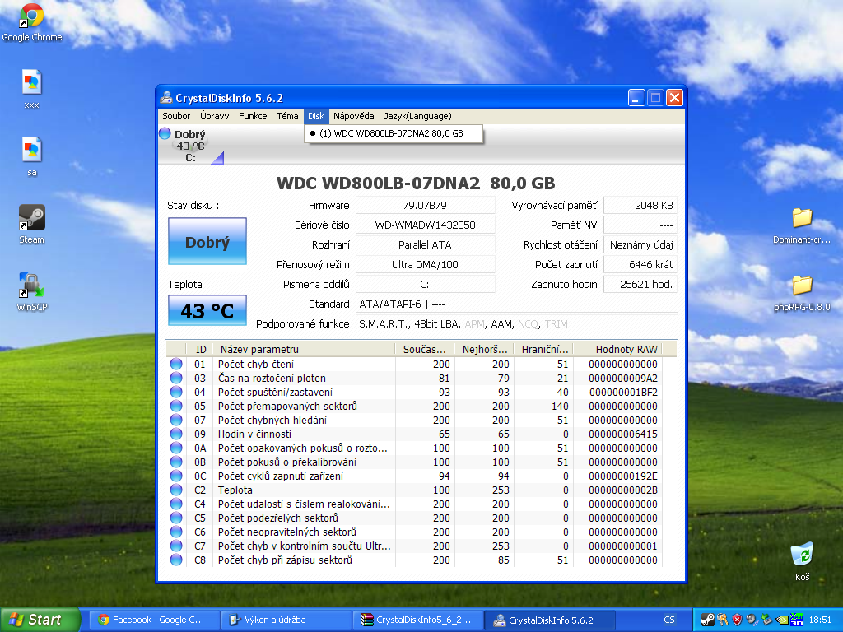This screenshot has width=843, height=632.
Task: Select disk (1) WDC WD800LB-07DNA2 in Disk menu
Action: 394,133
